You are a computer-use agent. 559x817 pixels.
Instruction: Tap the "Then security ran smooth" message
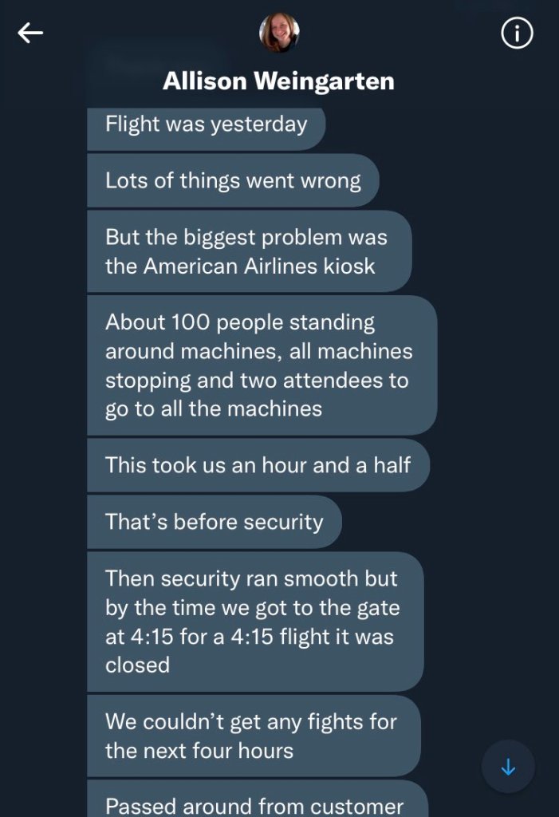point(254,622)
